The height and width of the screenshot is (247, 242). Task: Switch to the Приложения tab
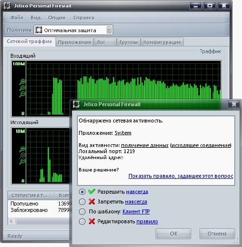74,42
